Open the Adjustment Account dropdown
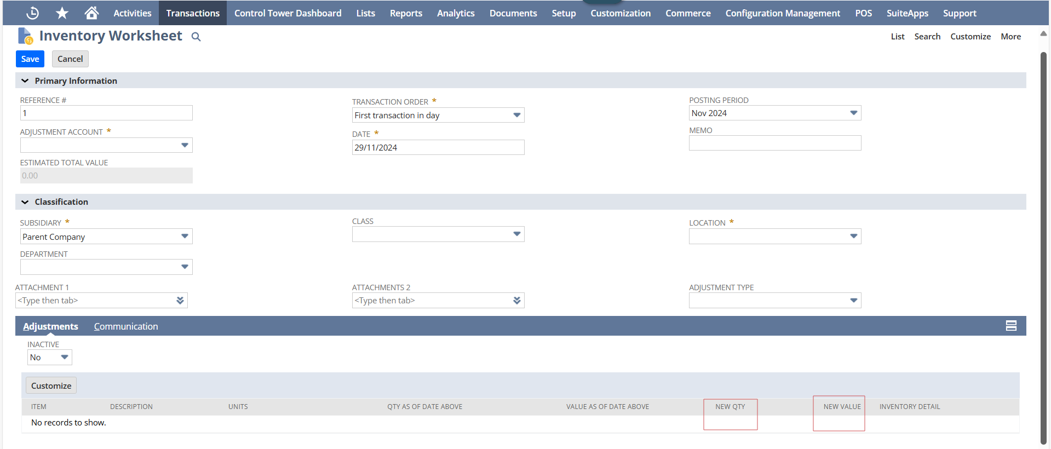 coord(185,145)
